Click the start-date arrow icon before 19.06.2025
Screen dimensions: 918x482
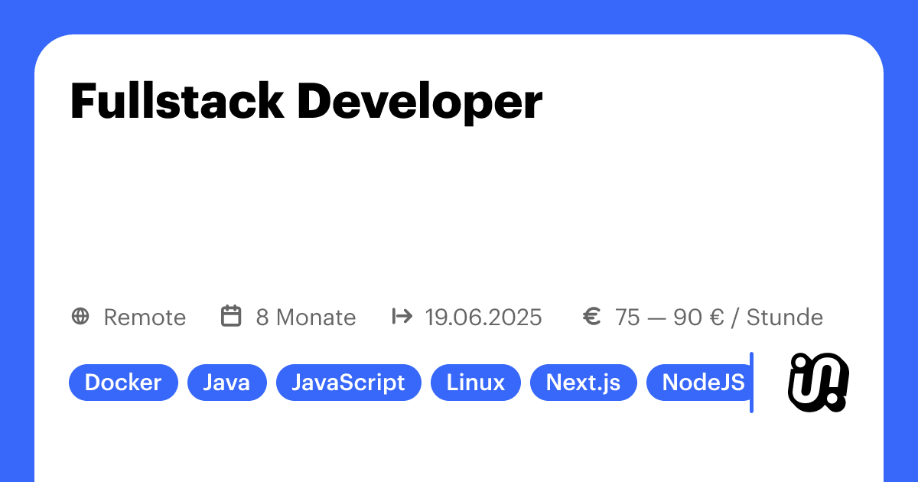click(x=402, y=317)
